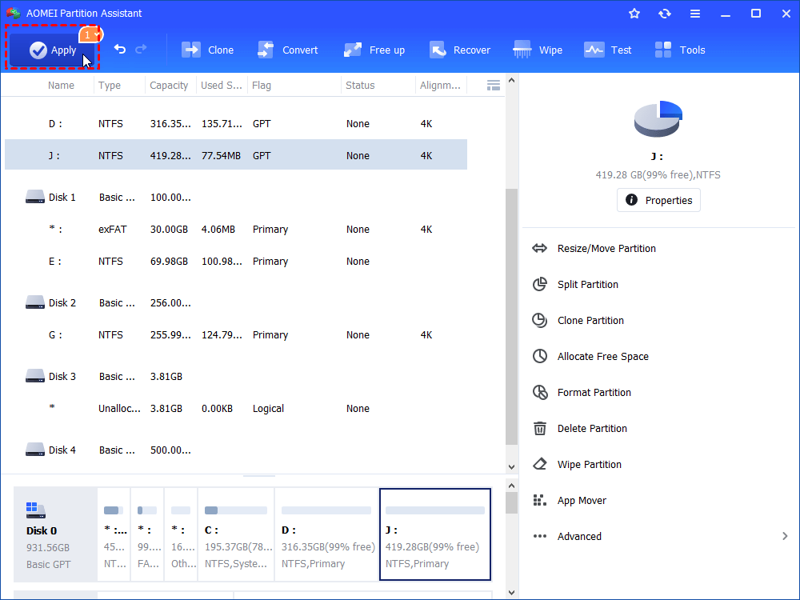Select the J: partition block in the disk map
This screenshot has width=800, height=600.
[435, 534]
